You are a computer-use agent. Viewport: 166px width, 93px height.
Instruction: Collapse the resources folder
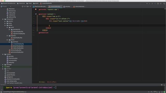3,19
